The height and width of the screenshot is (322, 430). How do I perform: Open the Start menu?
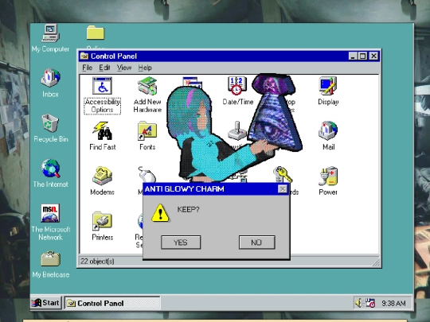pos(45,303)
